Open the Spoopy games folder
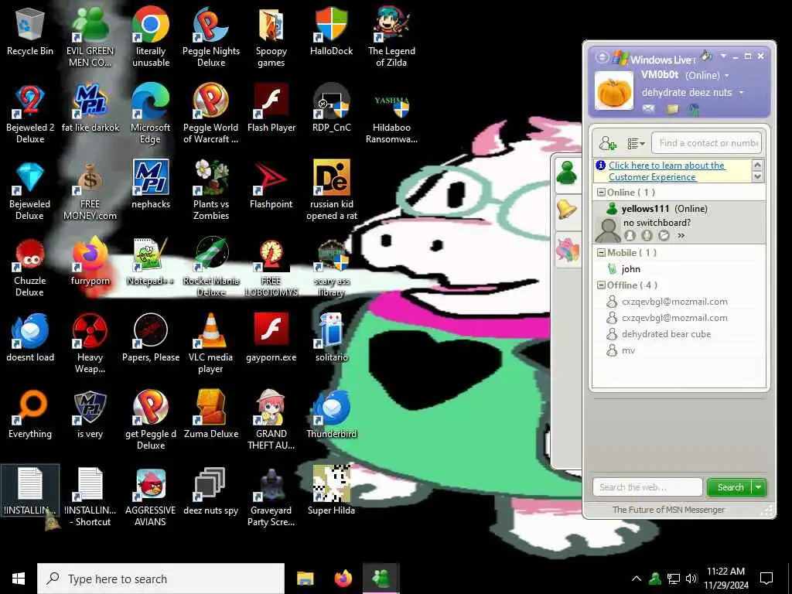 pyautogui.click(x=271, y=36)
